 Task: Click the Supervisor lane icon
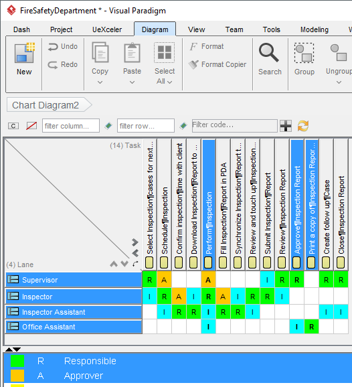pos(13,280)
